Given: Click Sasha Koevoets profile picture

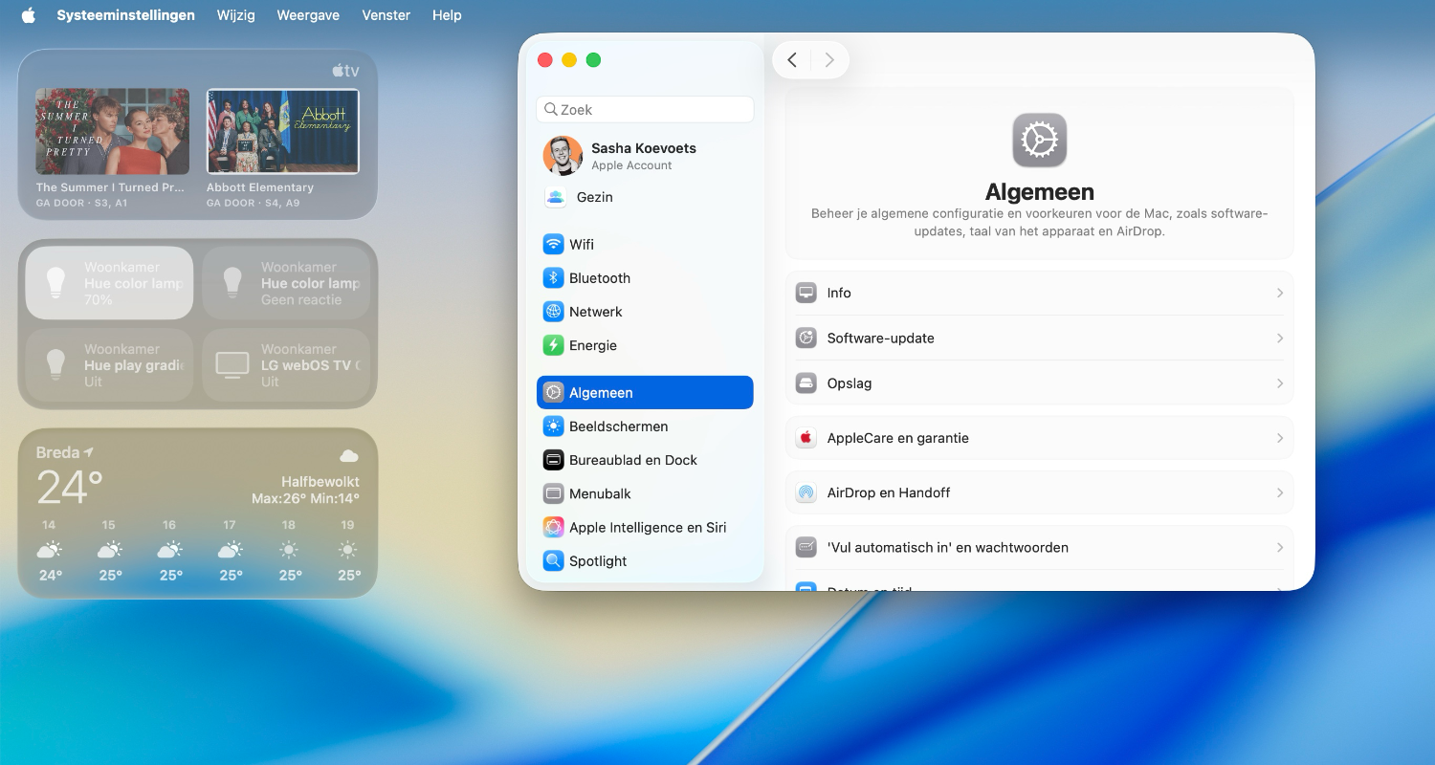Looking at the screenshot, I should coord(563,156).
